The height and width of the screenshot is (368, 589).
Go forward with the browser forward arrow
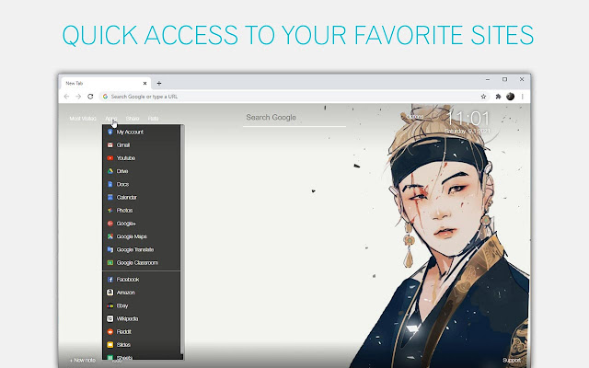[78, 97]
